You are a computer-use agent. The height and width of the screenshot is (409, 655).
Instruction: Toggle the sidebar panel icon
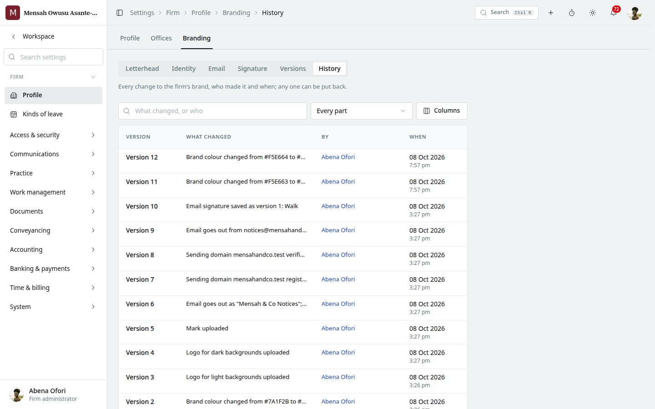tap(120, 13)
